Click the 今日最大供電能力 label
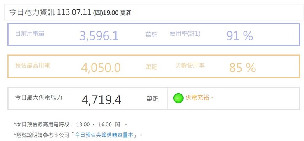The image size is (304, 141). click(x=39, y=97)
